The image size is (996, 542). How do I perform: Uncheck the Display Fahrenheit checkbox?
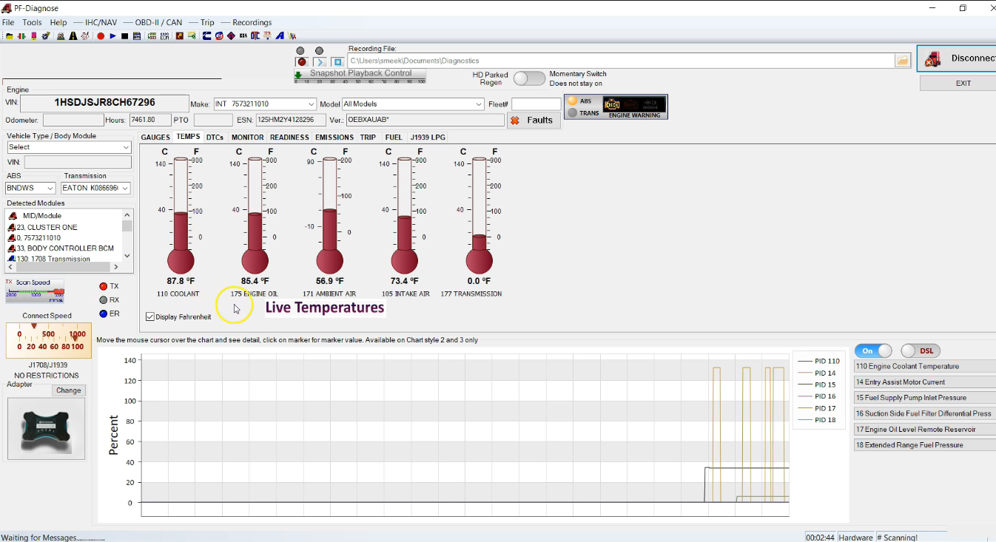click(151, 316)
